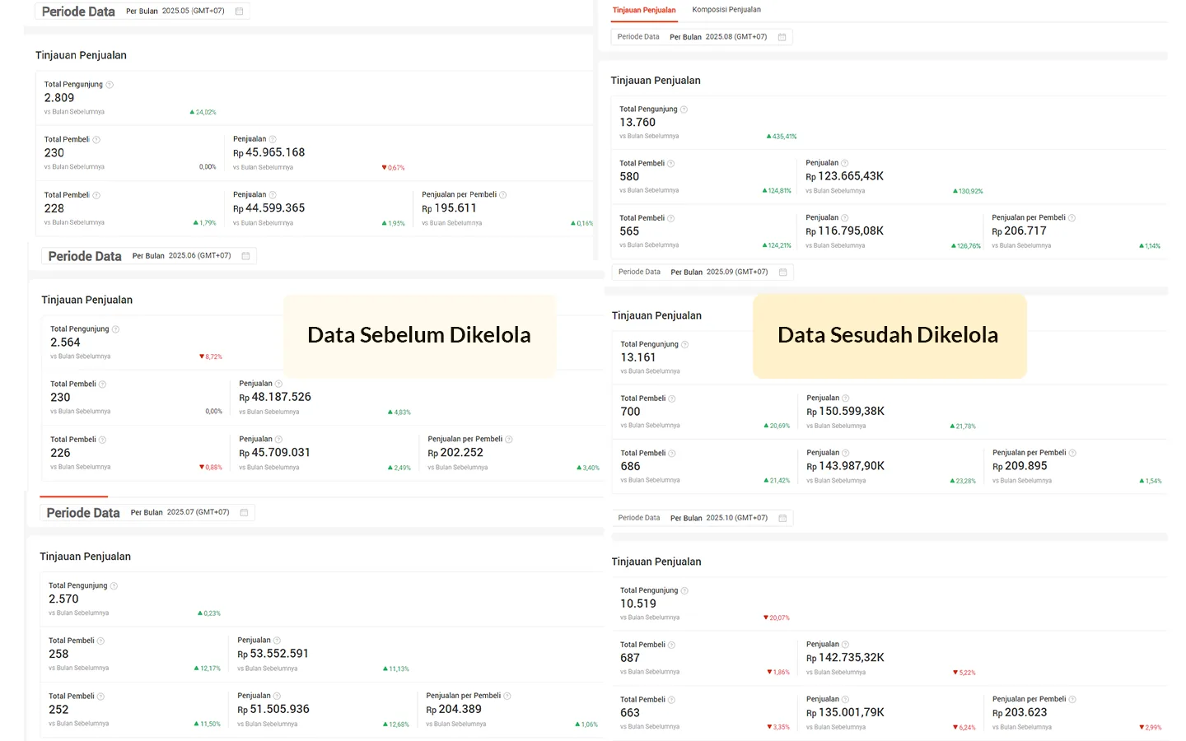This screenshot has height=741, width=1186.
Task: Click info icon beside Penjualan Rp 53.552.591
Action: tap(277, 641)
